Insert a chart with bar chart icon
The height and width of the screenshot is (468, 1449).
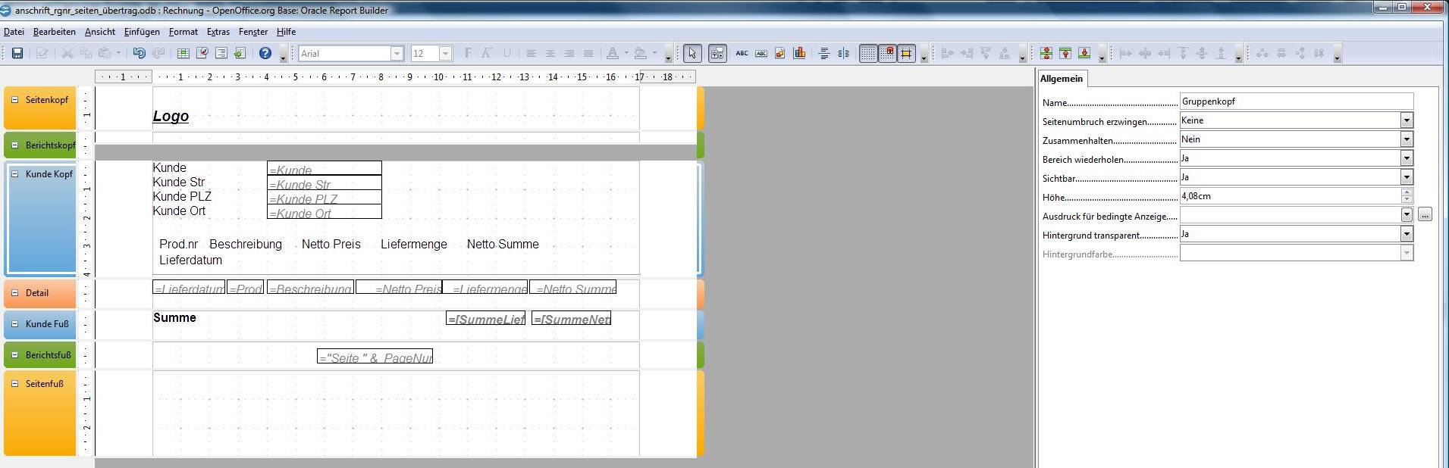click(799, 53)
